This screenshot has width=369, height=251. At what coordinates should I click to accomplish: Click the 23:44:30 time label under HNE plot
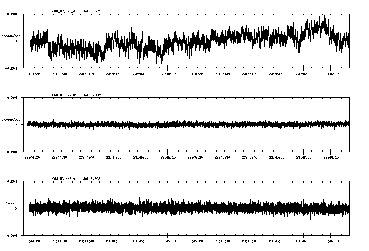[59, 74]
